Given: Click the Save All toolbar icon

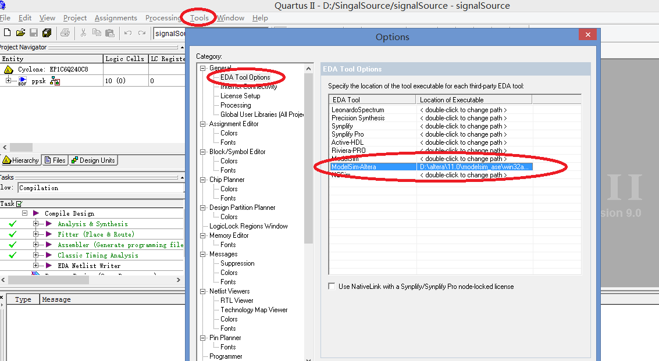Looking at the screenshot, I should 47,33.
